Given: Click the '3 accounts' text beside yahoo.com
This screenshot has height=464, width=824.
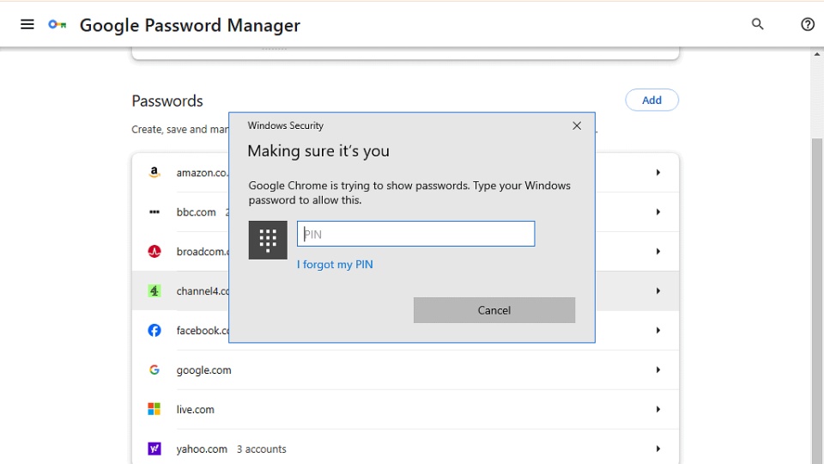Looking at the screenshot, I should [261, 449].
